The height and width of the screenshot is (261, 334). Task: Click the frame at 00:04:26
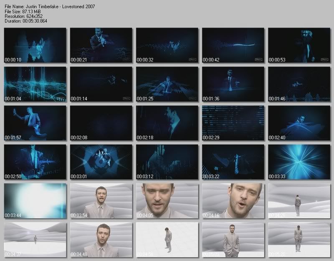click(x=299, y=201)
